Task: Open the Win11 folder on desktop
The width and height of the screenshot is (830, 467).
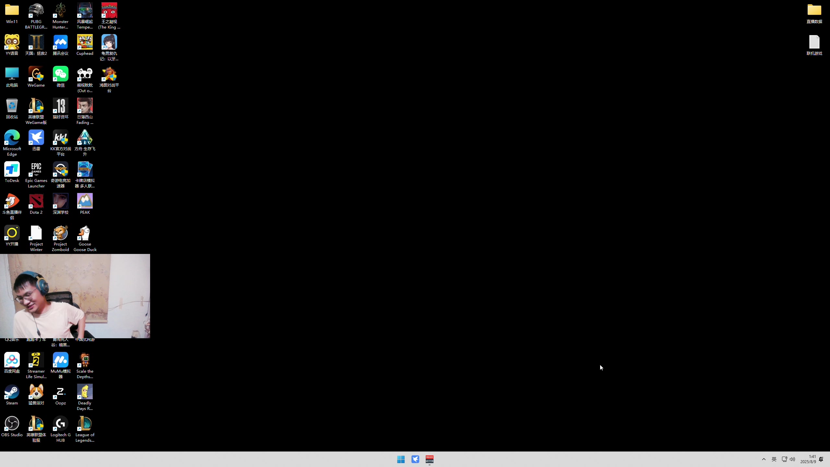Action: [x=12, y=14]
